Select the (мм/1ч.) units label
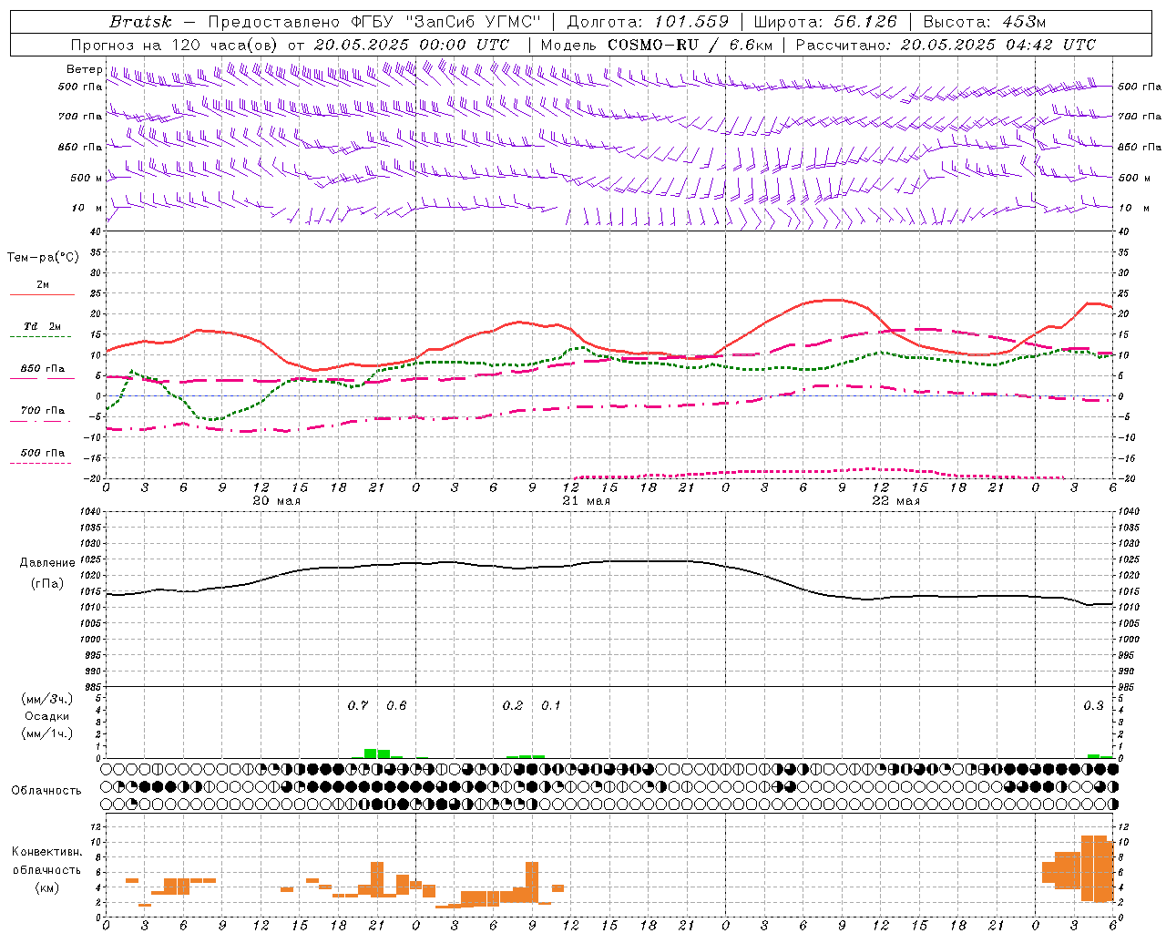1166x933 pixels. [47, 733]
